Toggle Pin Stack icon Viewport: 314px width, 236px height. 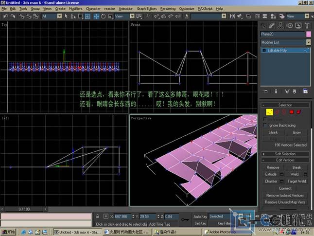265,91
